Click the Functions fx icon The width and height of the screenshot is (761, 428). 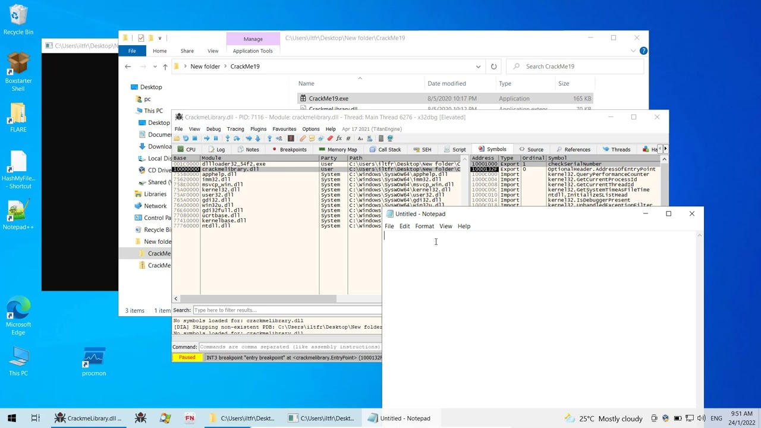339,139
